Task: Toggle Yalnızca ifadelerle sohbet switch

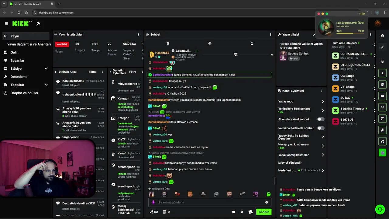Action: [321, 128]
